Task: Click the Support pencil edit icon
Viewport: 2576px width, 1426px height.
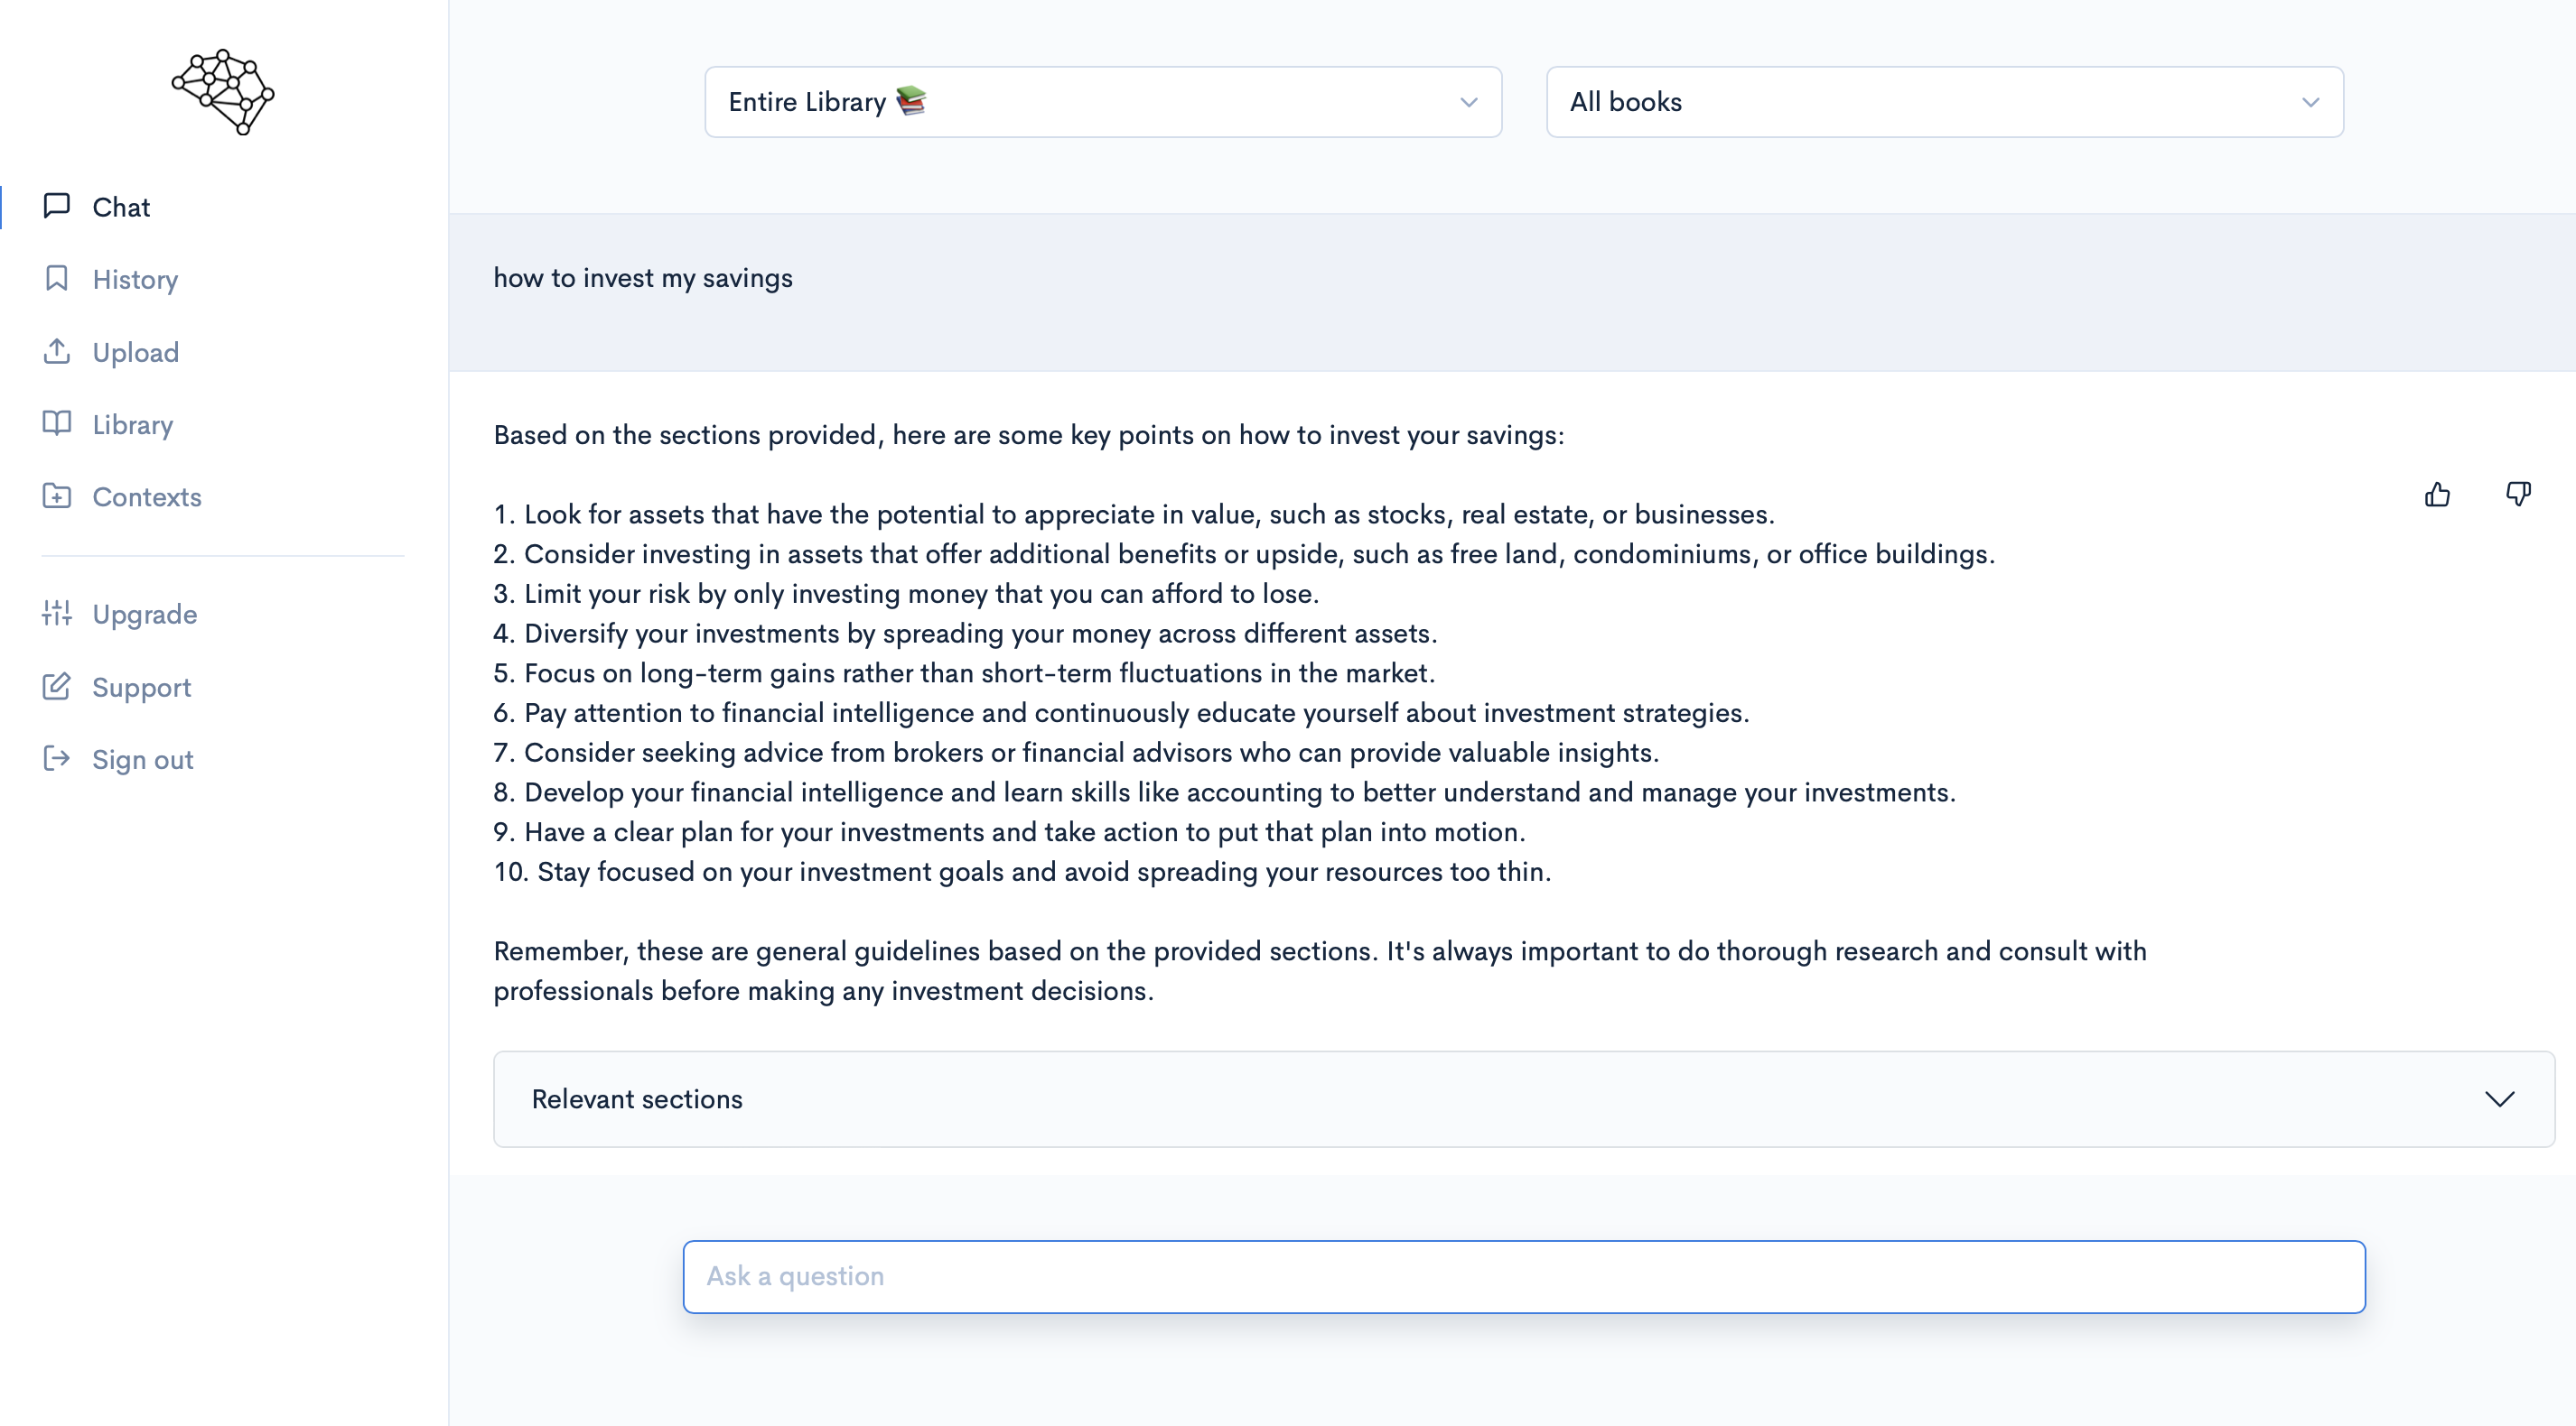Action: coord(57,687)
